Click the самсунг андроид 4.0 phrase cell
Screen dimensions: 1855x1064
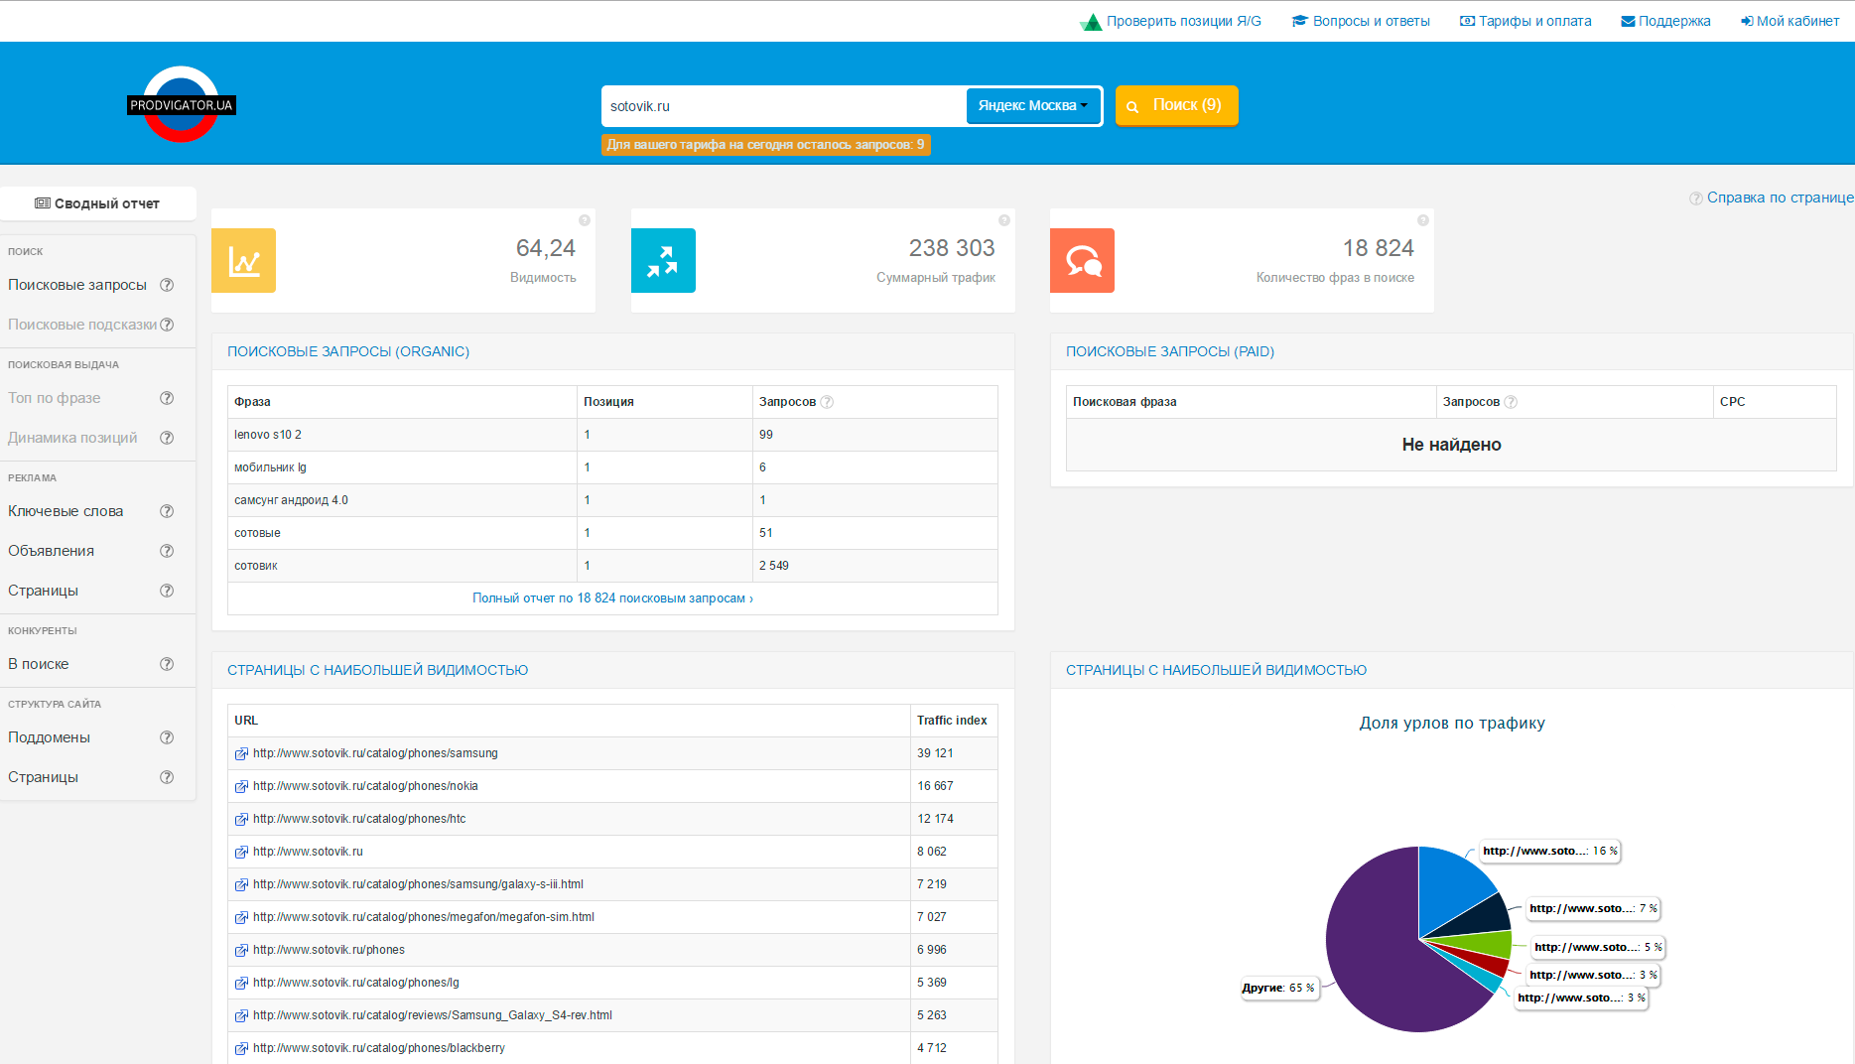(402, 500)
